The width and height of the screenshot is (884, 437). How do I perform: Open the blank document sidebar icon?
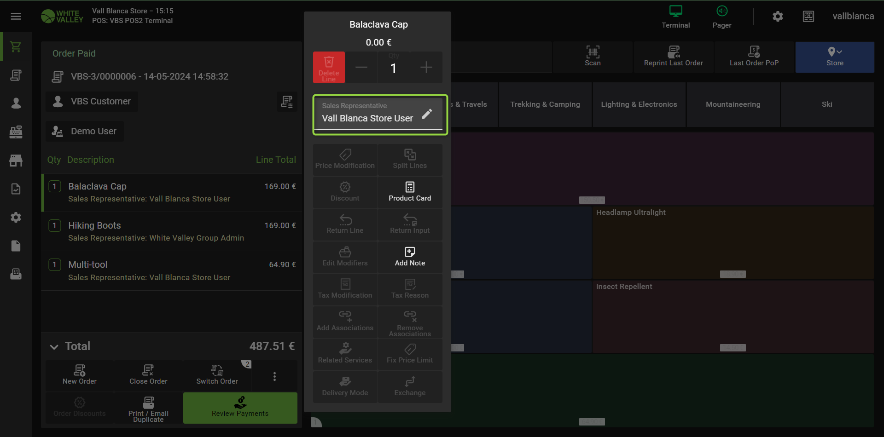click(x=16, y=246)
